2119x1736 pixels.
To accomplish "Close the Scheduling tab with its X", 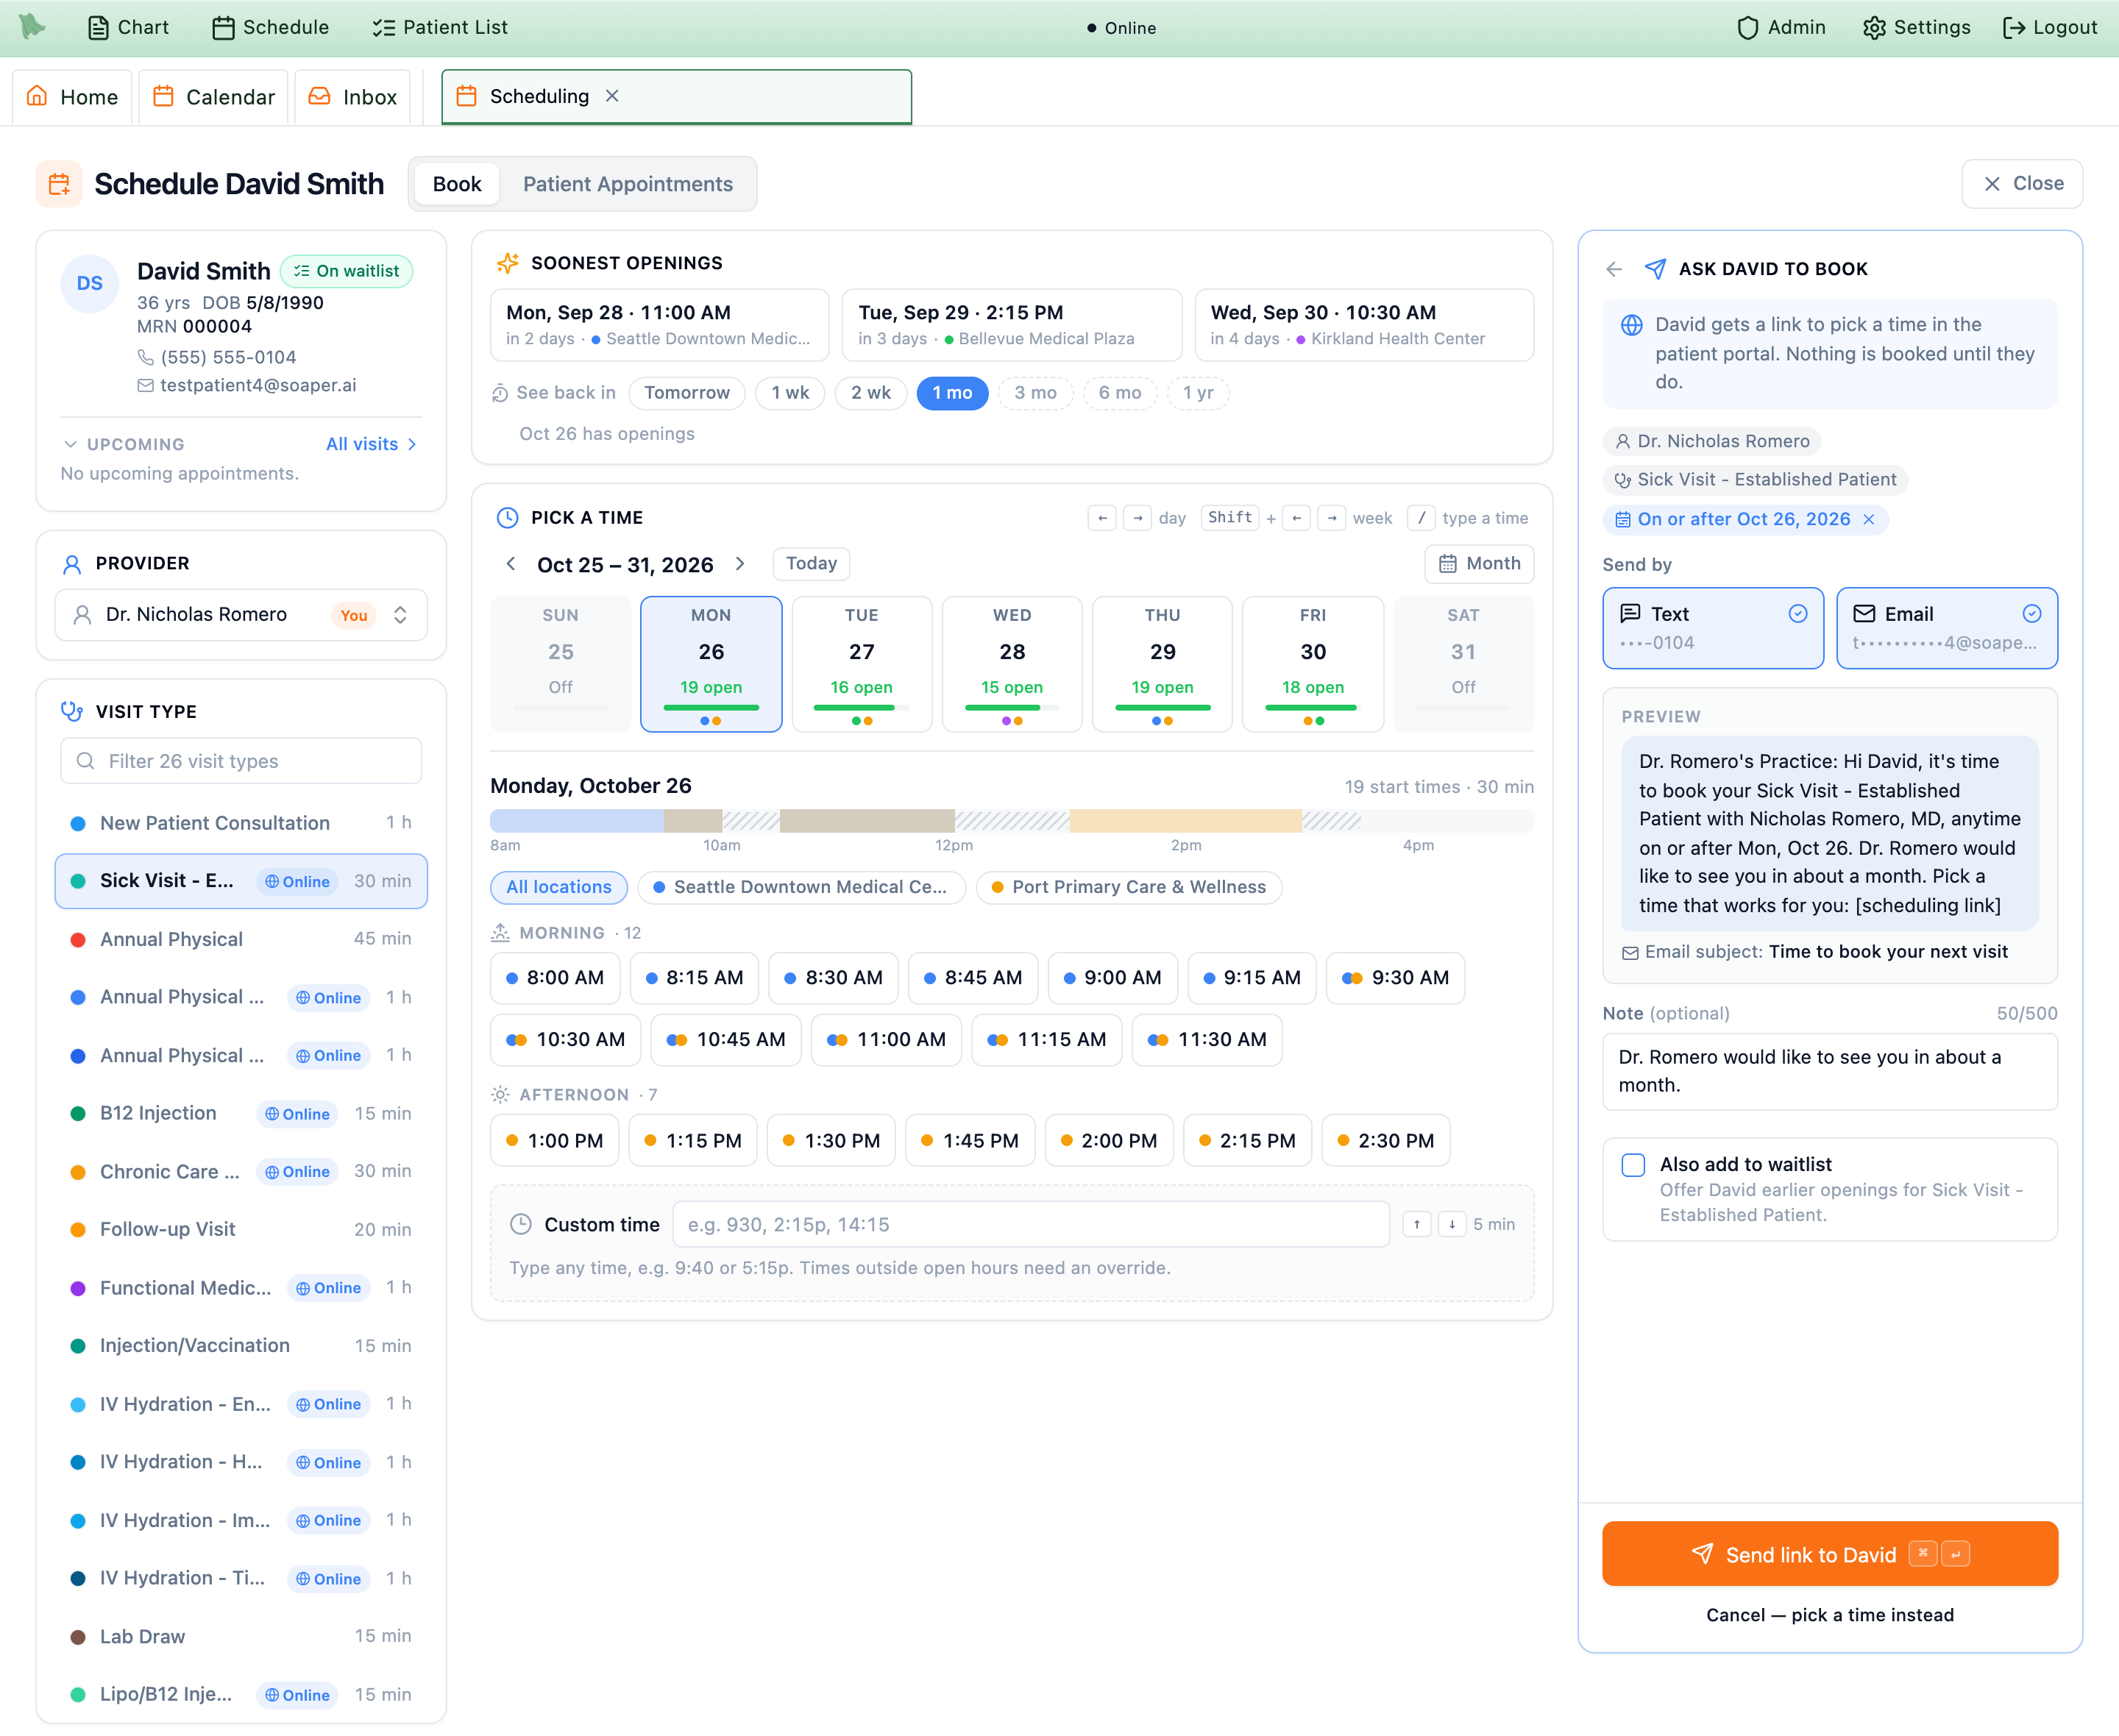I will pos(612,96).
